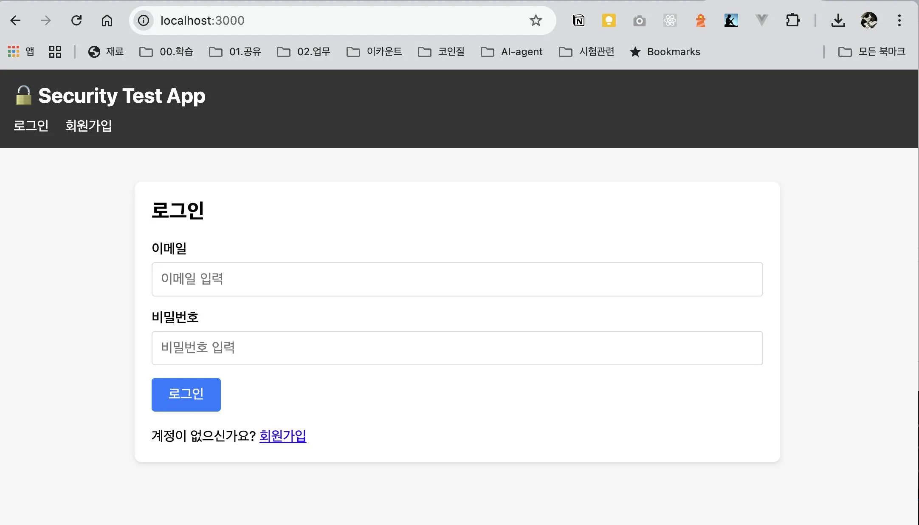Follow the 회원가입 link below form
The height and width of the screenshot is (525, 919).
pyautogui.click(x=282, y=436)
